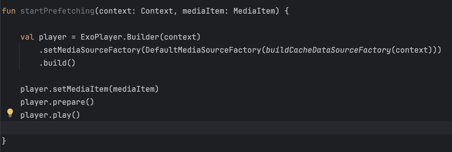Click the vertical indent guide beside .build()
Screen dimensions: 452x152
point(20,56)
